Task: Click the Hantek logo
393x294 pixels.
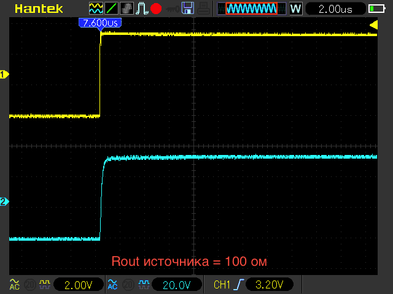Action: pos(39,9)
